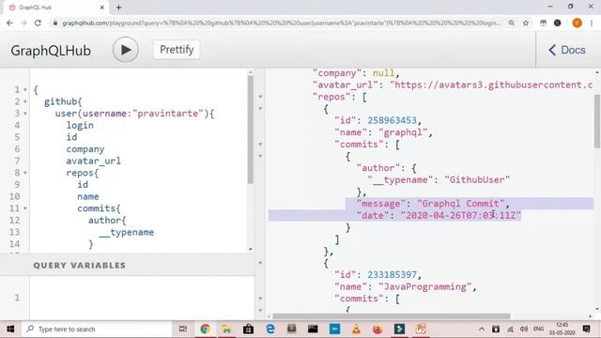The image size is (601, 338).
Task: Click inside the query variables editor line 1
Action: click(142, 298)
